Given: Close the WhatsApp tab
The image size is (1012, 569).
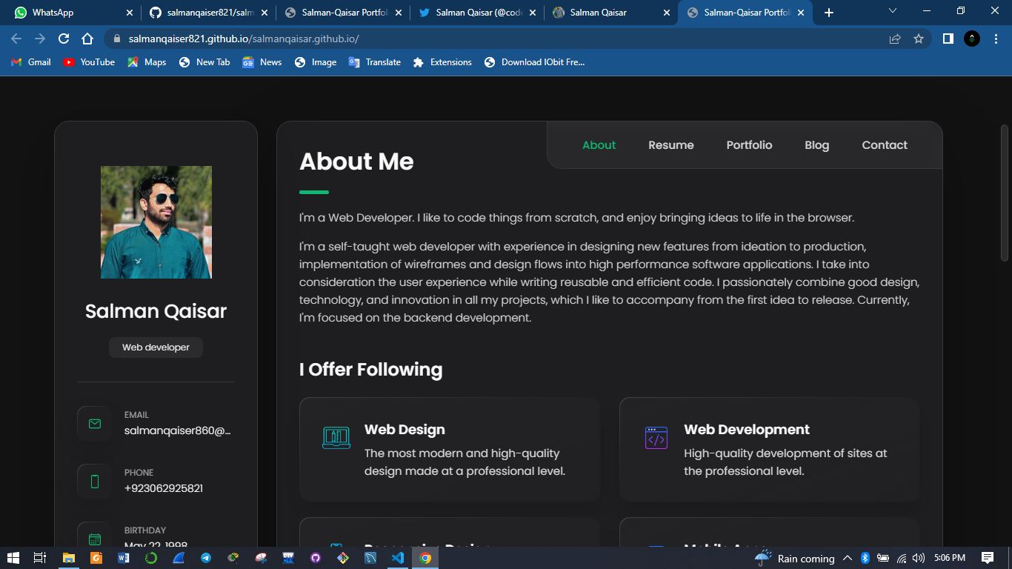Looking at the screenshot, I should tap(129, 13).
